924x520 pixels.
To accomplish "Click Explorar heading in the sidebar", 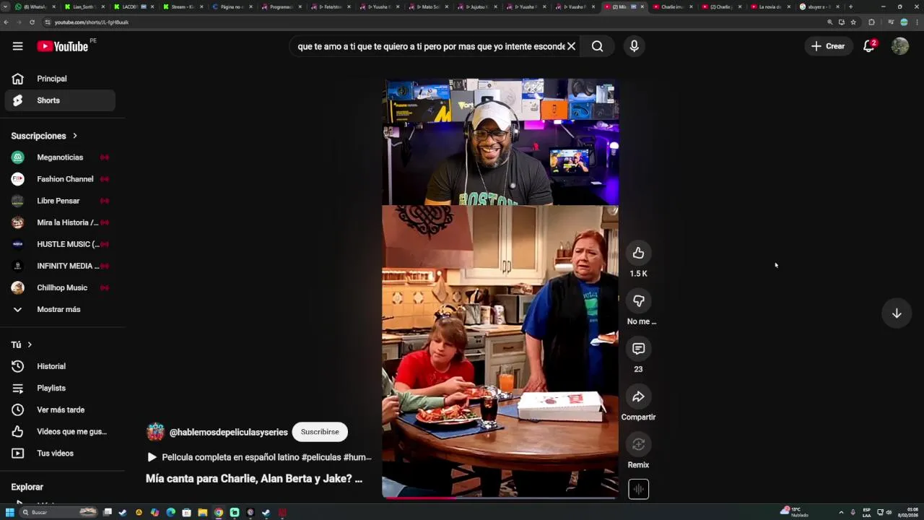I will coord(27,487).
